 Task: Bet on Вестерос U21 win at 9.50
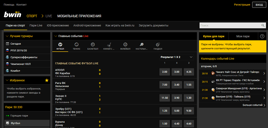pos(189,111)
